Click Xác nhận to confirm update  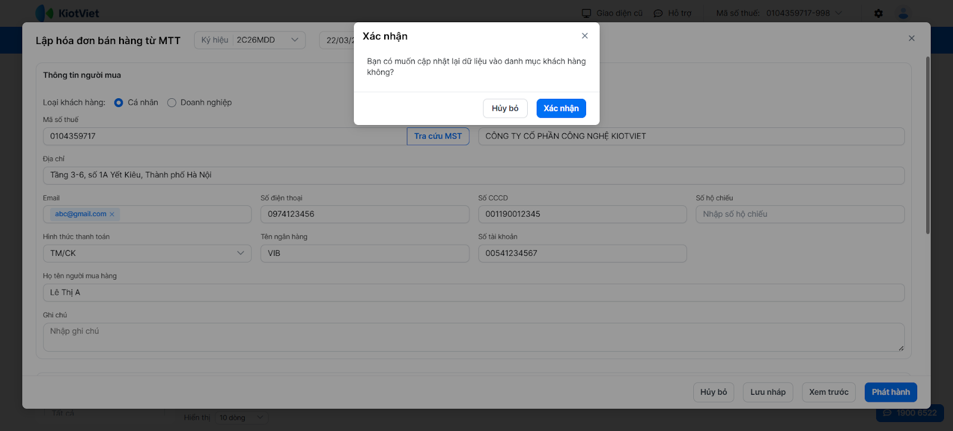click(x=561, y=108)
